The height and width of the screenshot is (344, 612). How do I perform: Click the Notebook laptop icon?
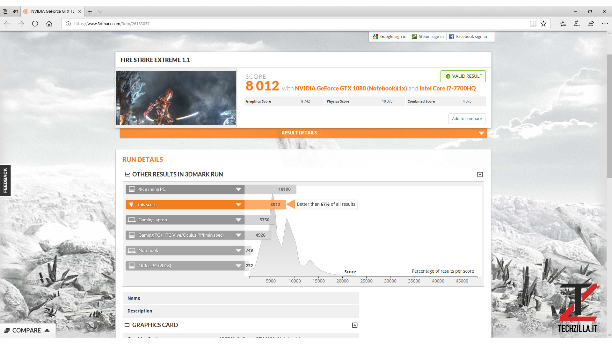click(132, 250)
